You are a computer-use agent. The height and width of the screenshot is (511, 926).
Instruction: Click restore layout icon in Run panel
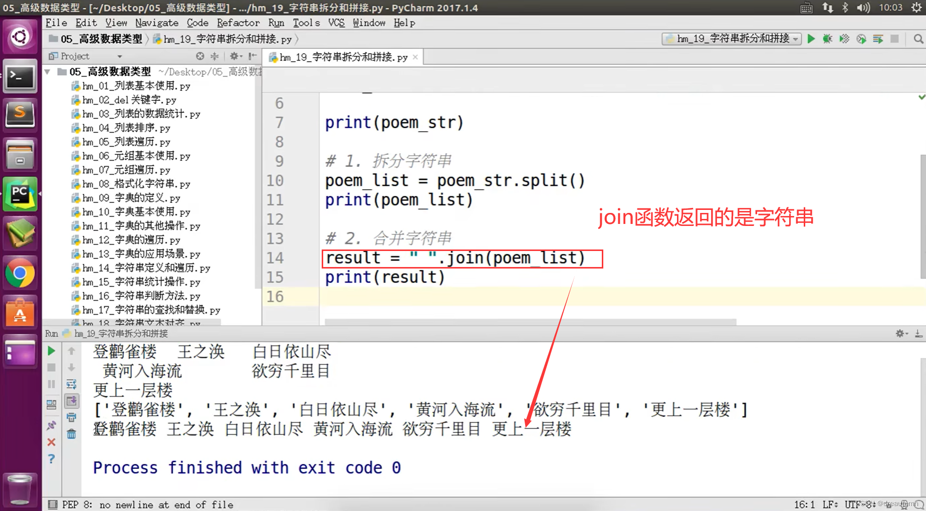coord(51,404)
